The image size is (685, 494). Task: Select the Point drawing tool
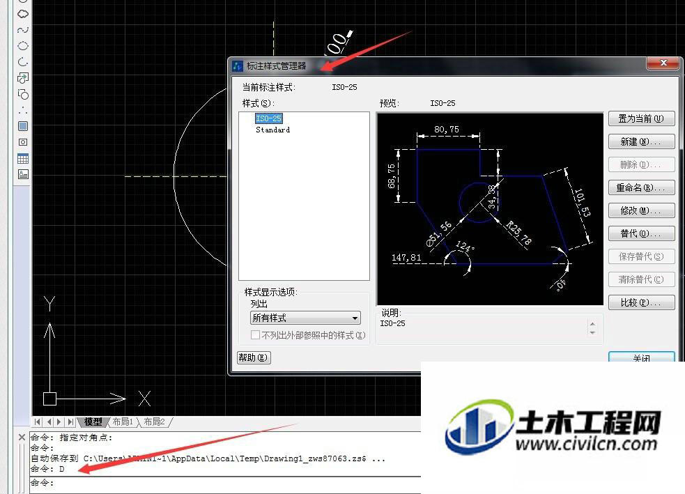[23, 109]
